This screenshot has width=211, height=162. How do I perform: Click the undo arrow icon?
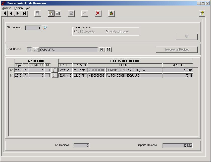(x=85, y=14)
